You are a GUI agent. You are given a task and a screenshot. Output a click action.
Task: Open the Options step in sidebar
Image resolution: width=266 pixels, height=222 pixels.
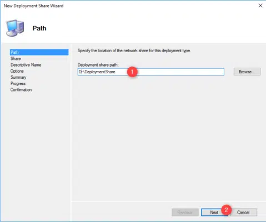pos(17,71)
